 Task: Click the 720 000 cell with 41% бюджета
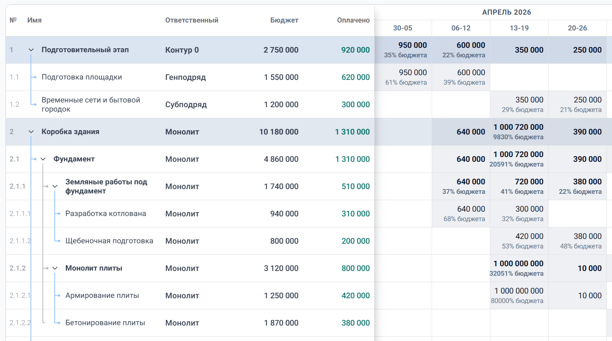pyautogui.click(x=519, y=186)
